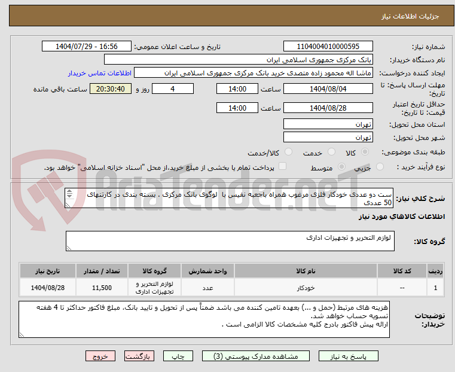The width and height of the screenshot is (455, 372).
Task: Open اطلاعات تماس خریدار link
Action: [100, 73]
